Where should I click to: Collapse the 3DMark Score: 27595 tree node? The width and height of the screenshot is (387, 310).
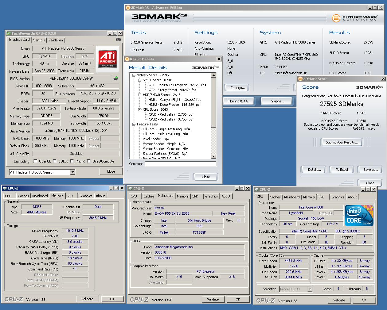[x=134, y=75]
